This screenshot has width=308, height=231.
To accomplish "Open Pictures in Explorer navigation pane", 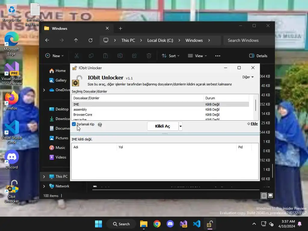I will [x=59, y=138].
